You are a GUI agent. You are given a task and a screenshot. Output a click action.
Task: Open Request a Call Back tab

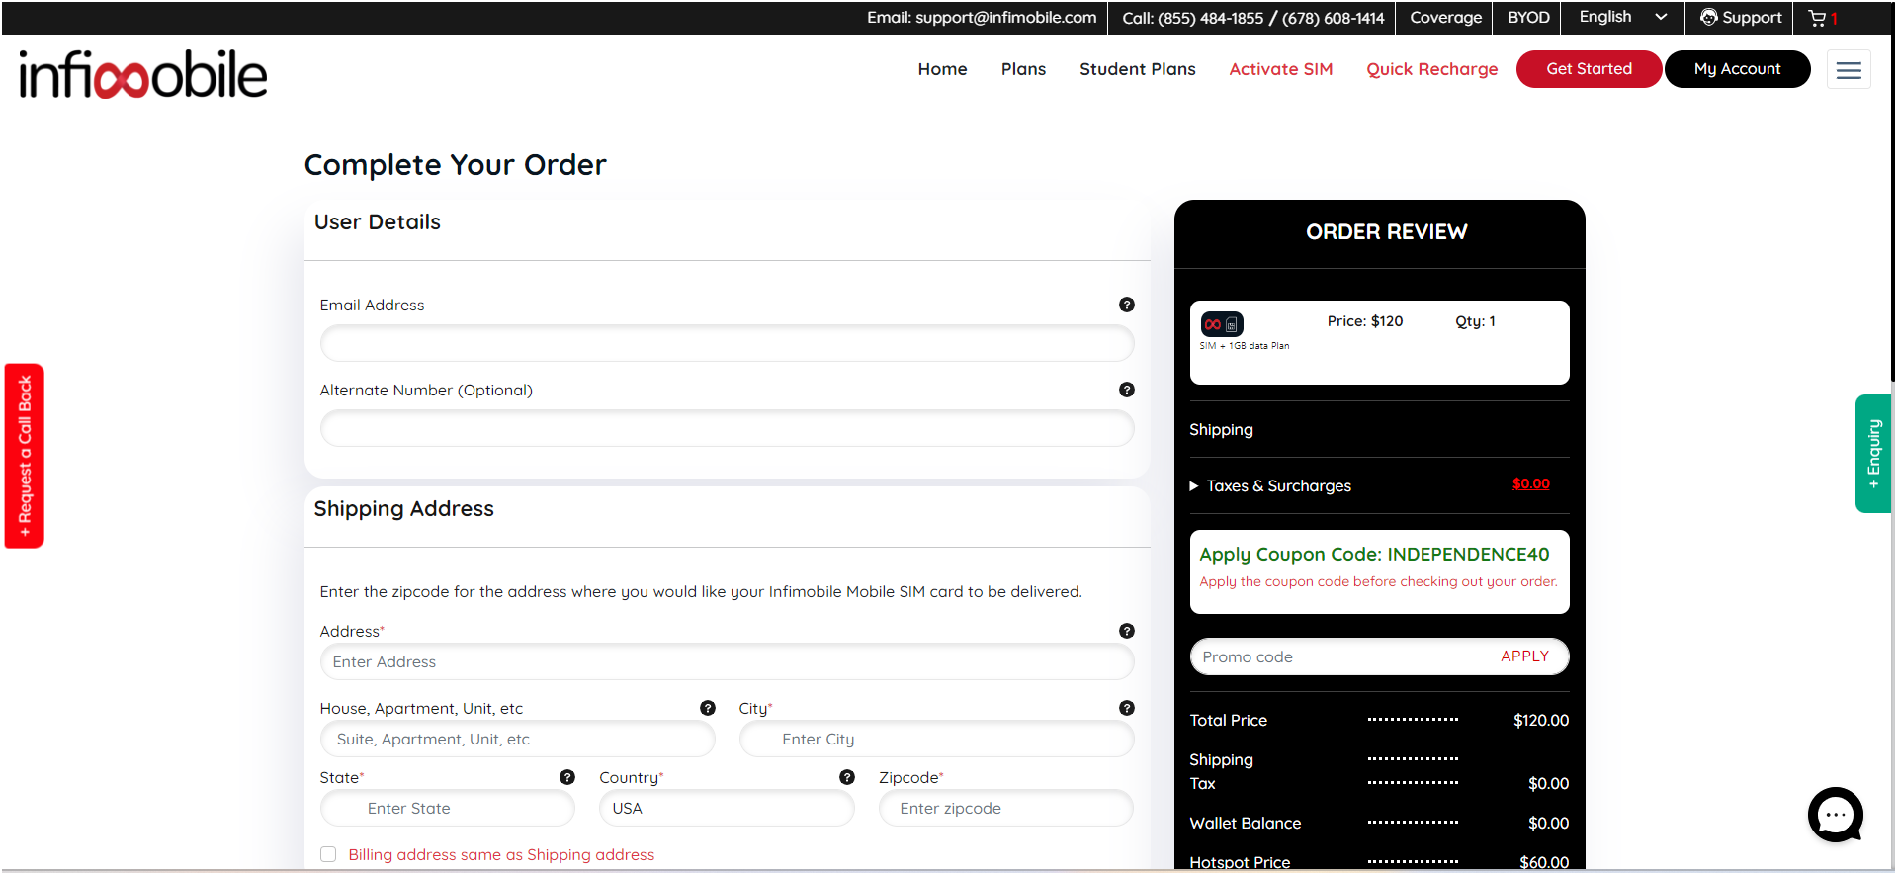point(25,456)
